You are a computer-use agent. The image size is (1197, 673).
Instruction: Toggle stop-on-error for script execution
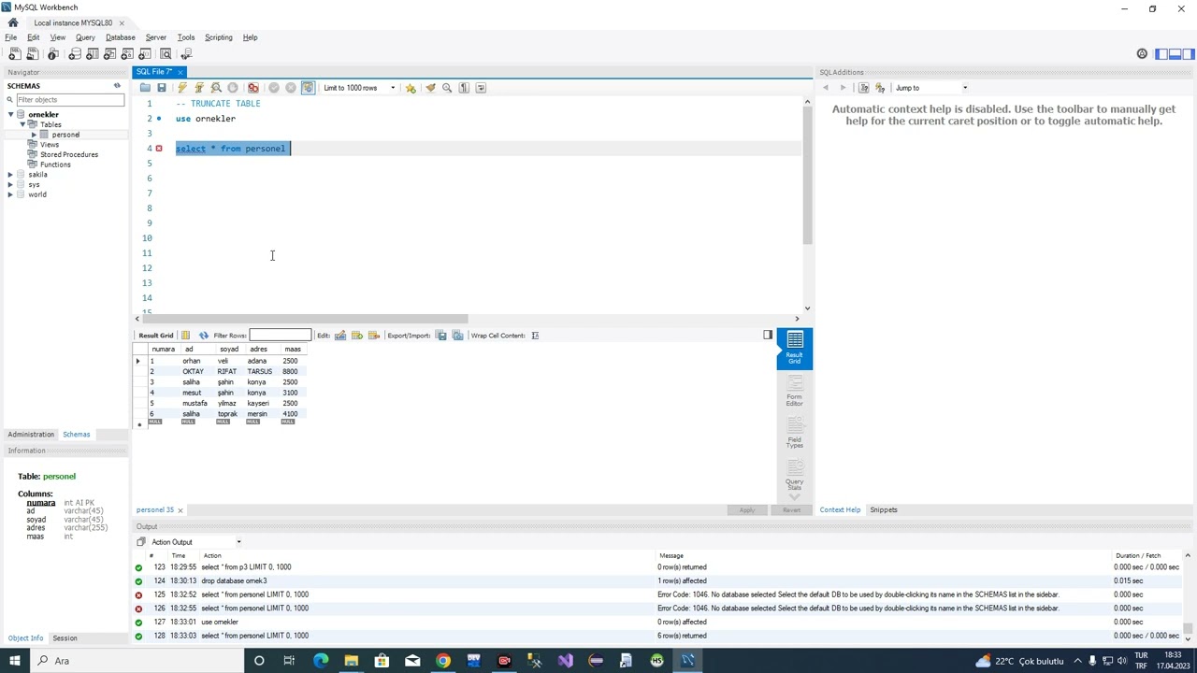[x=253, y=88]
